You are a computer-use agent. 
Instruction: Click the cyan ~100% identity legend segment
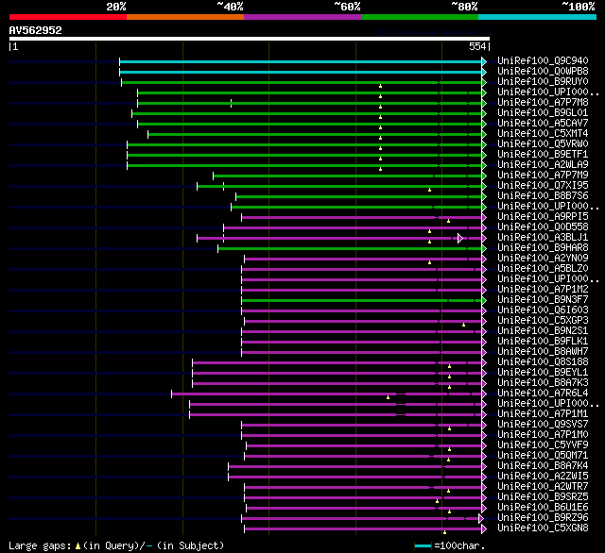click(x=537, y=17)
